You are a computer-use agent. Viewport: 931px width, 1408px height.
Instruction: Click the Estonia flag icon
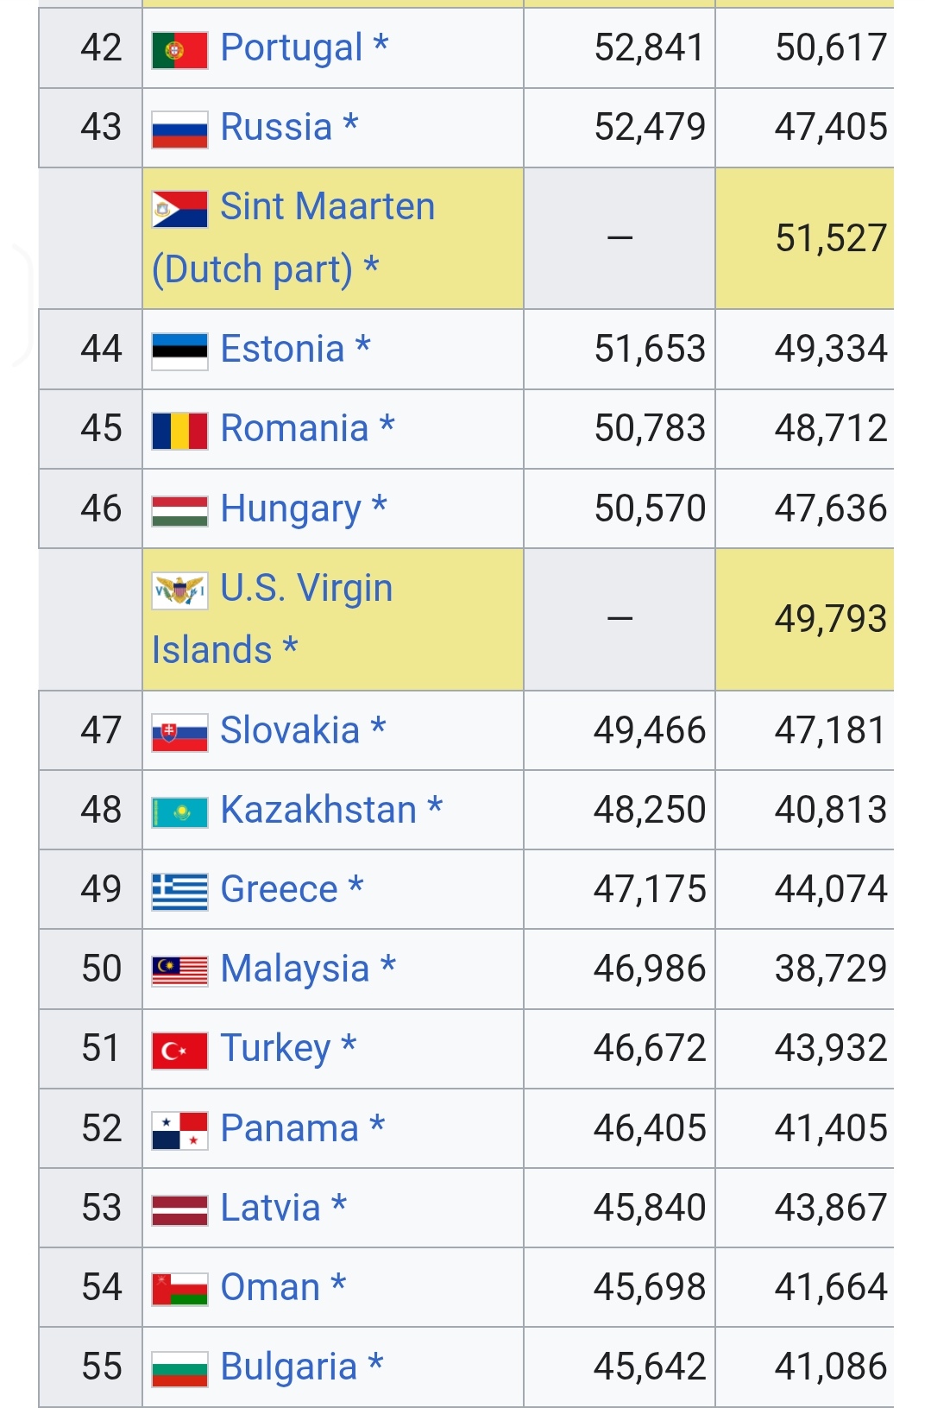179,351
